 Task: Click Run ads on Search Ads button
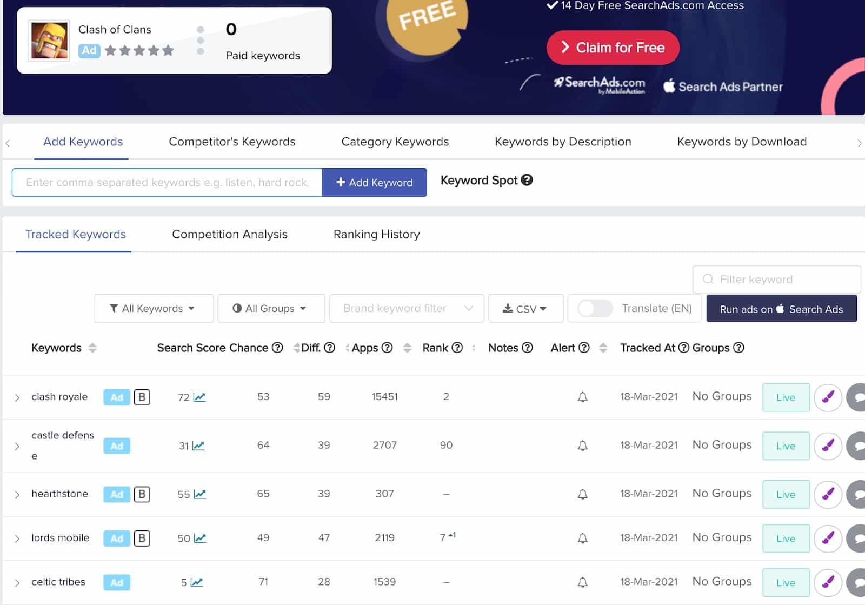coord(781,309)
